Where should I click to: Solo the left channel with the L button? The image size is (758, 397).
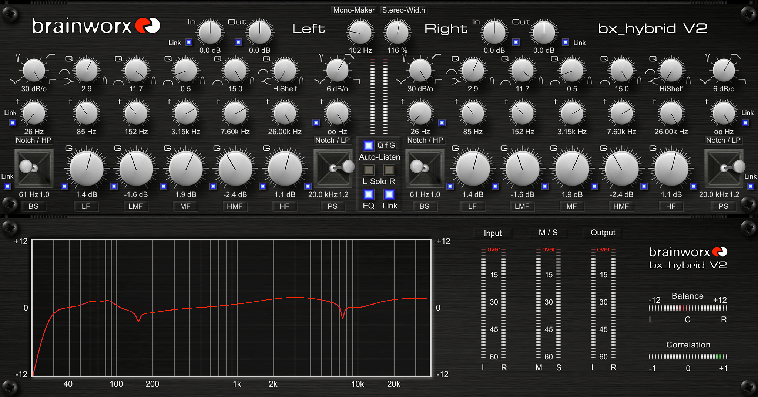(x=368, y=170)
